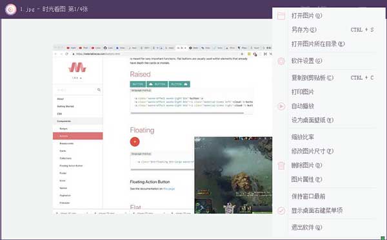Click the Materialize logo in the viewed image

[77, 68]
